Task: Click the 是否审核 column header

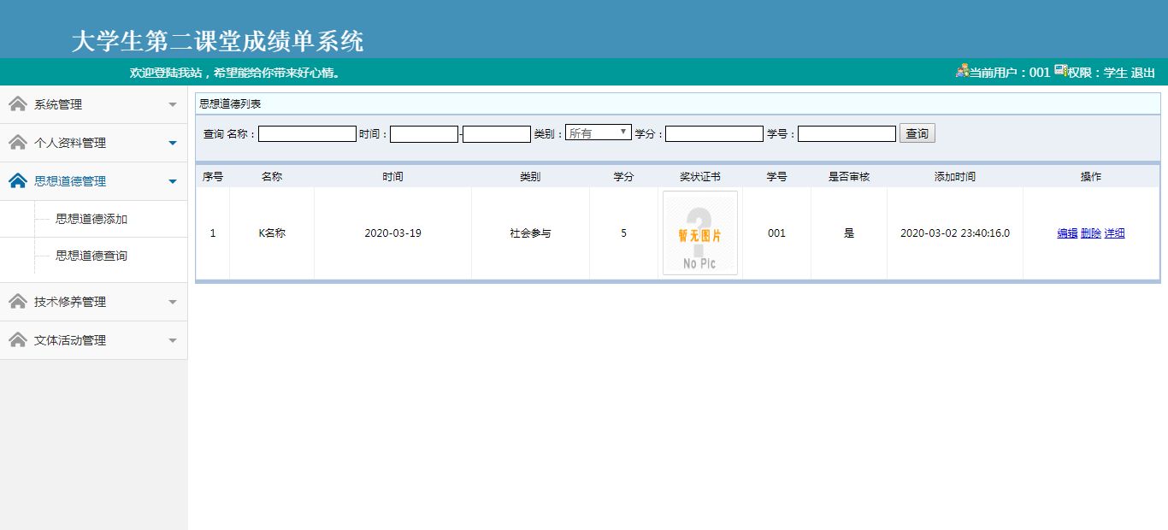Action: tap(849, 177)
